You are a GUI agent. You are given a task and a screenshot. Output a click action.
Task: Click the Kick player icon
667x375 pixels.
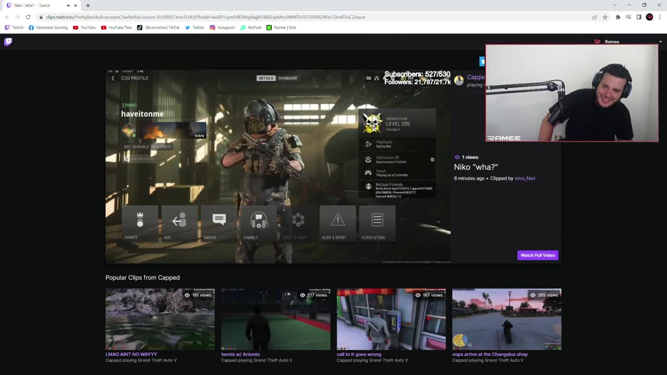179,220
